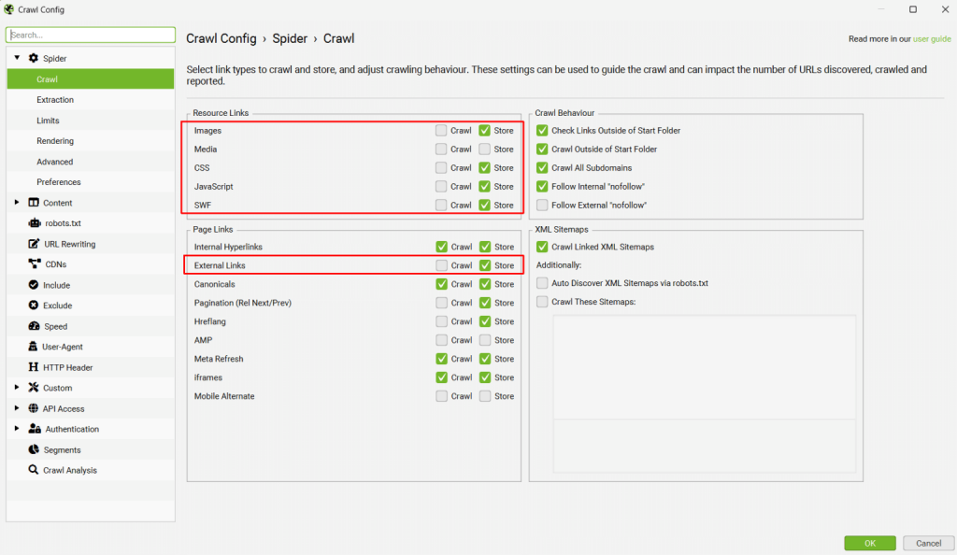The height and width of the screenshot is (555, 957).
Task: Open the user guide link
Action: click(932, 38)
